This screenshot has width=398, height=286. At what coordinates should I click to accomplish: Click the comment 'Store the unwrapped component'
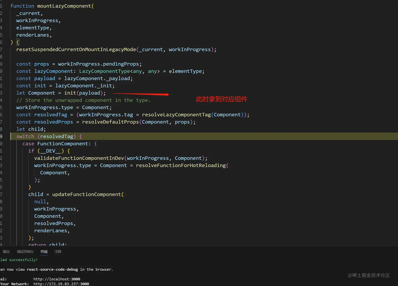tap(68, 100)
